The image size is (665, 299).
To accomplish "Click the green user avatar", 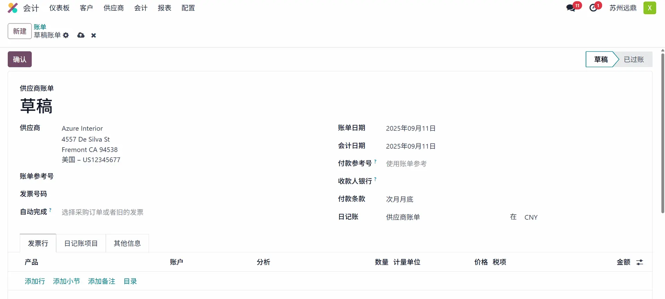I will coord(649,8).
